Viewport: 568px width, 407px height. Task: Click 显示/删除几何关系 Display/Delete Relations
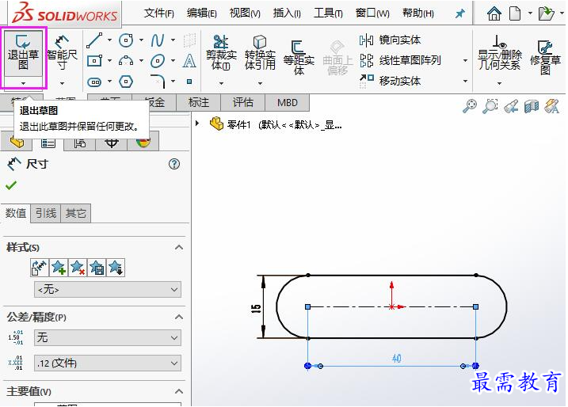coord(500,53)
